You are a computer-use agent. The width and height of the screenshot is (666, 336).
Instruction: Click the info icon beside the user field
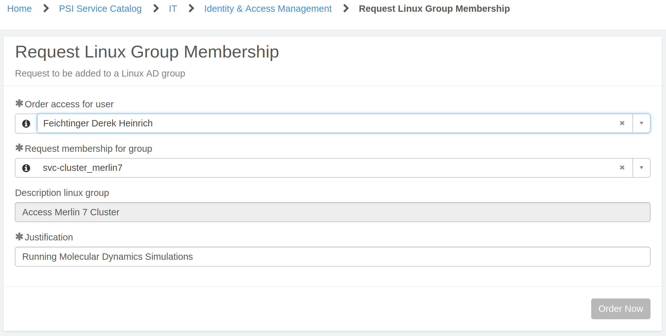pyautogui.click(x=26, y=124)
